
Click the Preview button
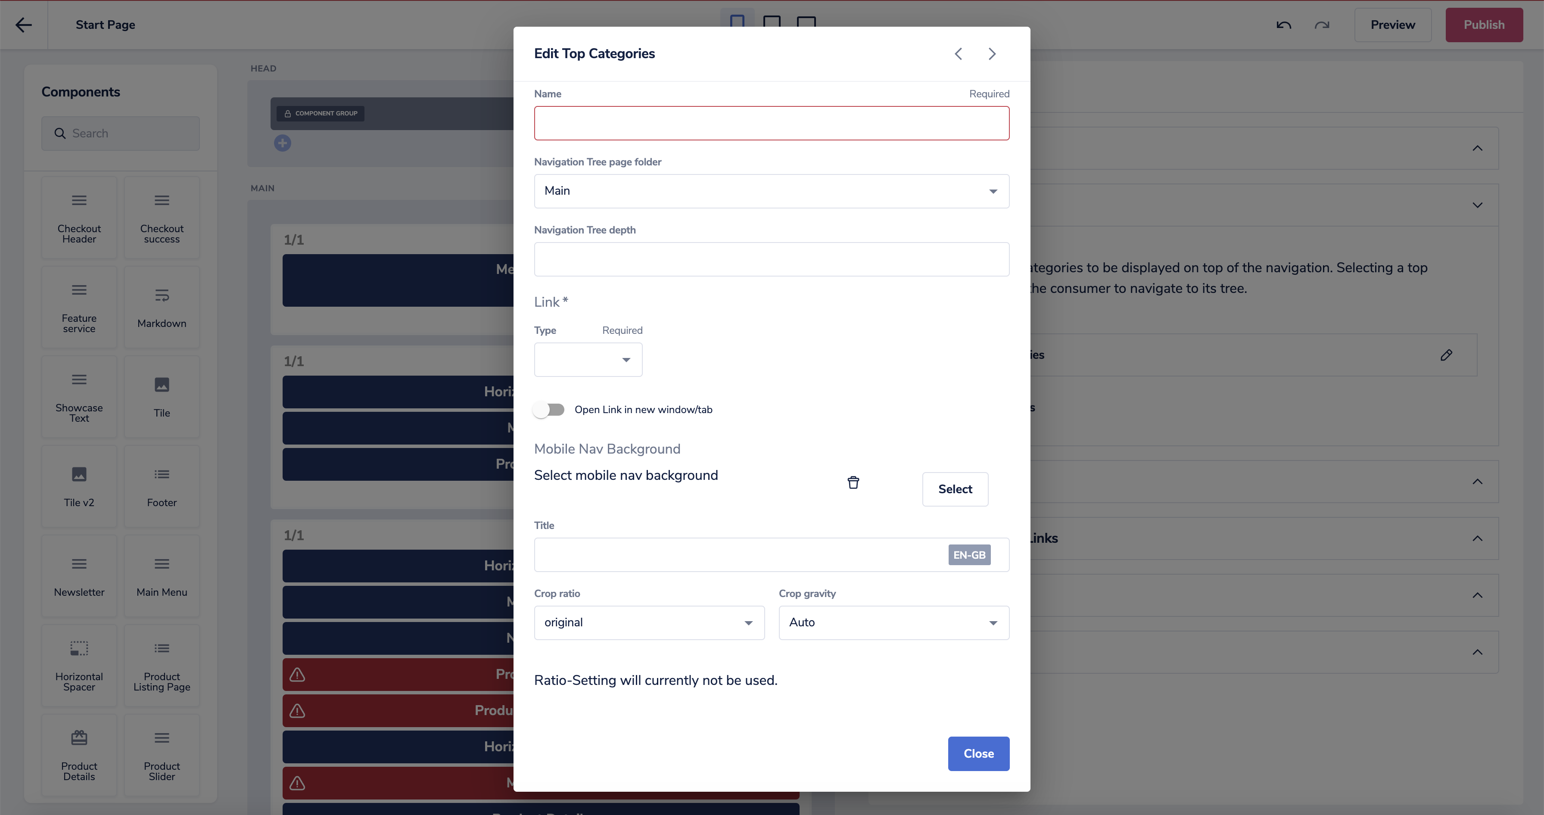pyautogui.click(x=1392, y=25)
